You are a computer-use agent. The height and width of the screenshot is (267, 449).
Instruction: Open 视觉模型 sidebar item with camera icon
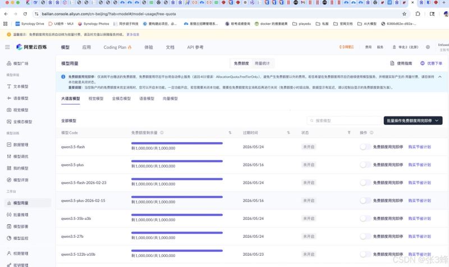coord(17,110)
